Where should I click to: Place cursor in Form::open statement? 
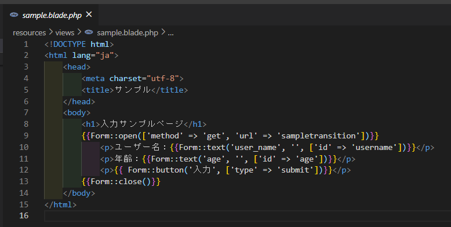coord(230,136)
